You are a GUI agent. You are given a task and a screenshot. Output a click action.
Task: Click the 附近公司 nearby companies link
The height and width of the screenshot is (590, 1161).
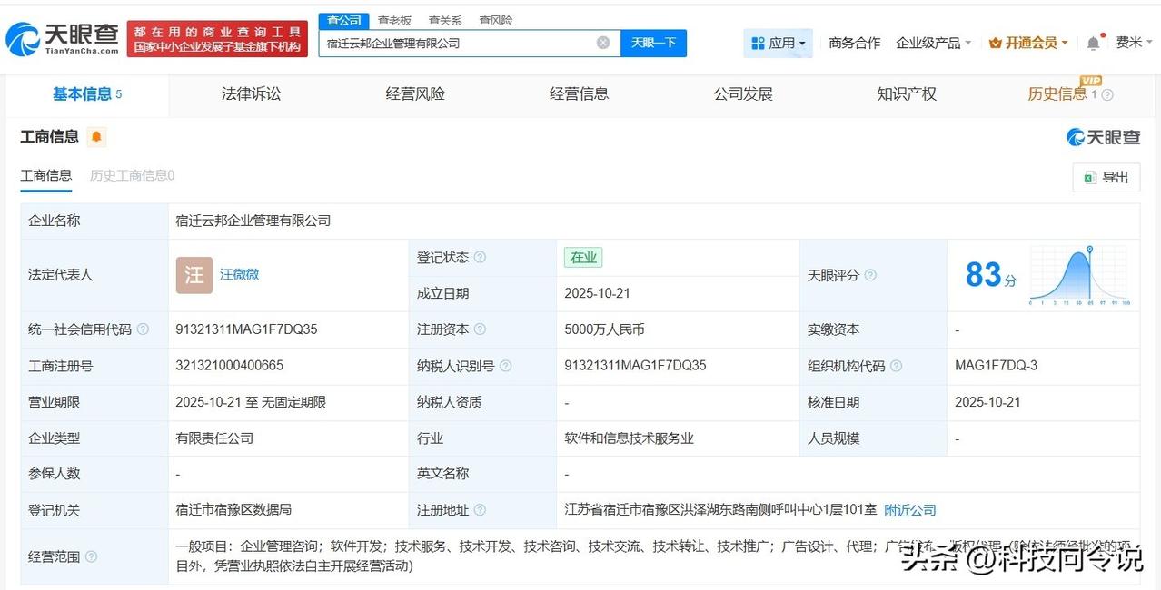[x=909, y=509]
